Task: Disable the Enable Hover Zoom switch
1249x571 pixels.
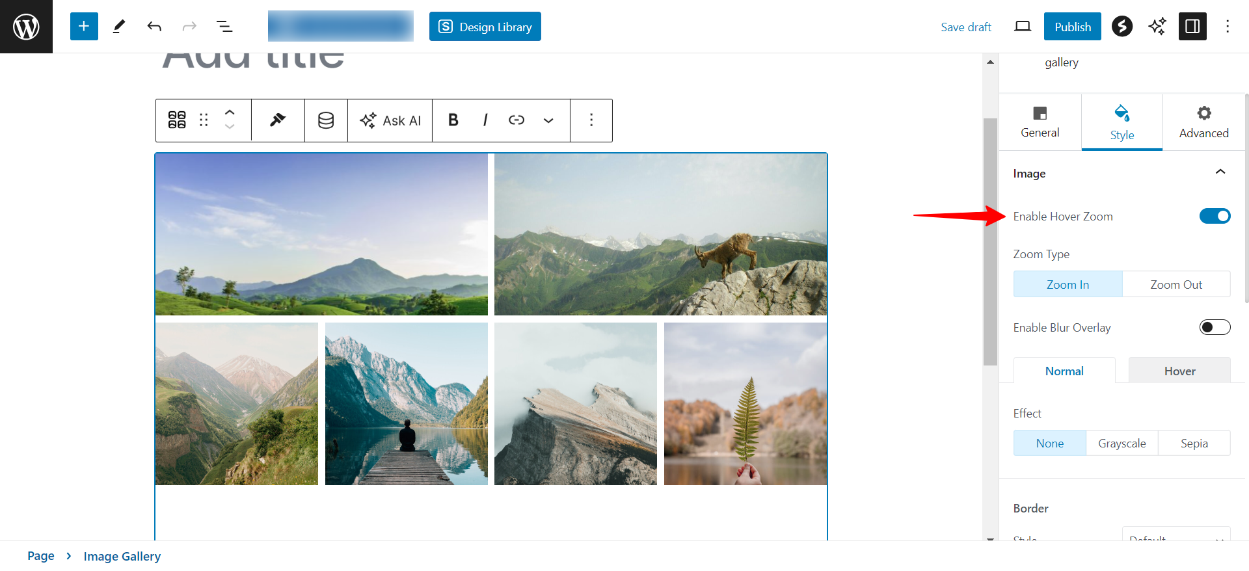Action: [1215, 217]
